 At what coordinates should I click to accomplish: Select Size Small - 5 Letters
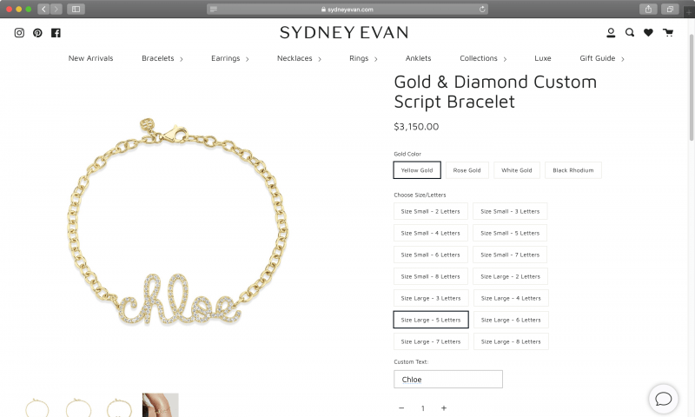(x=510, y=233)
